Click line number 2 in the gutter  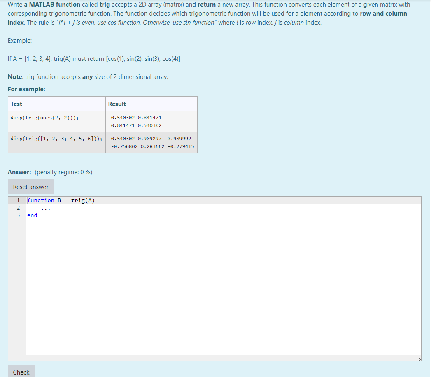18,208
